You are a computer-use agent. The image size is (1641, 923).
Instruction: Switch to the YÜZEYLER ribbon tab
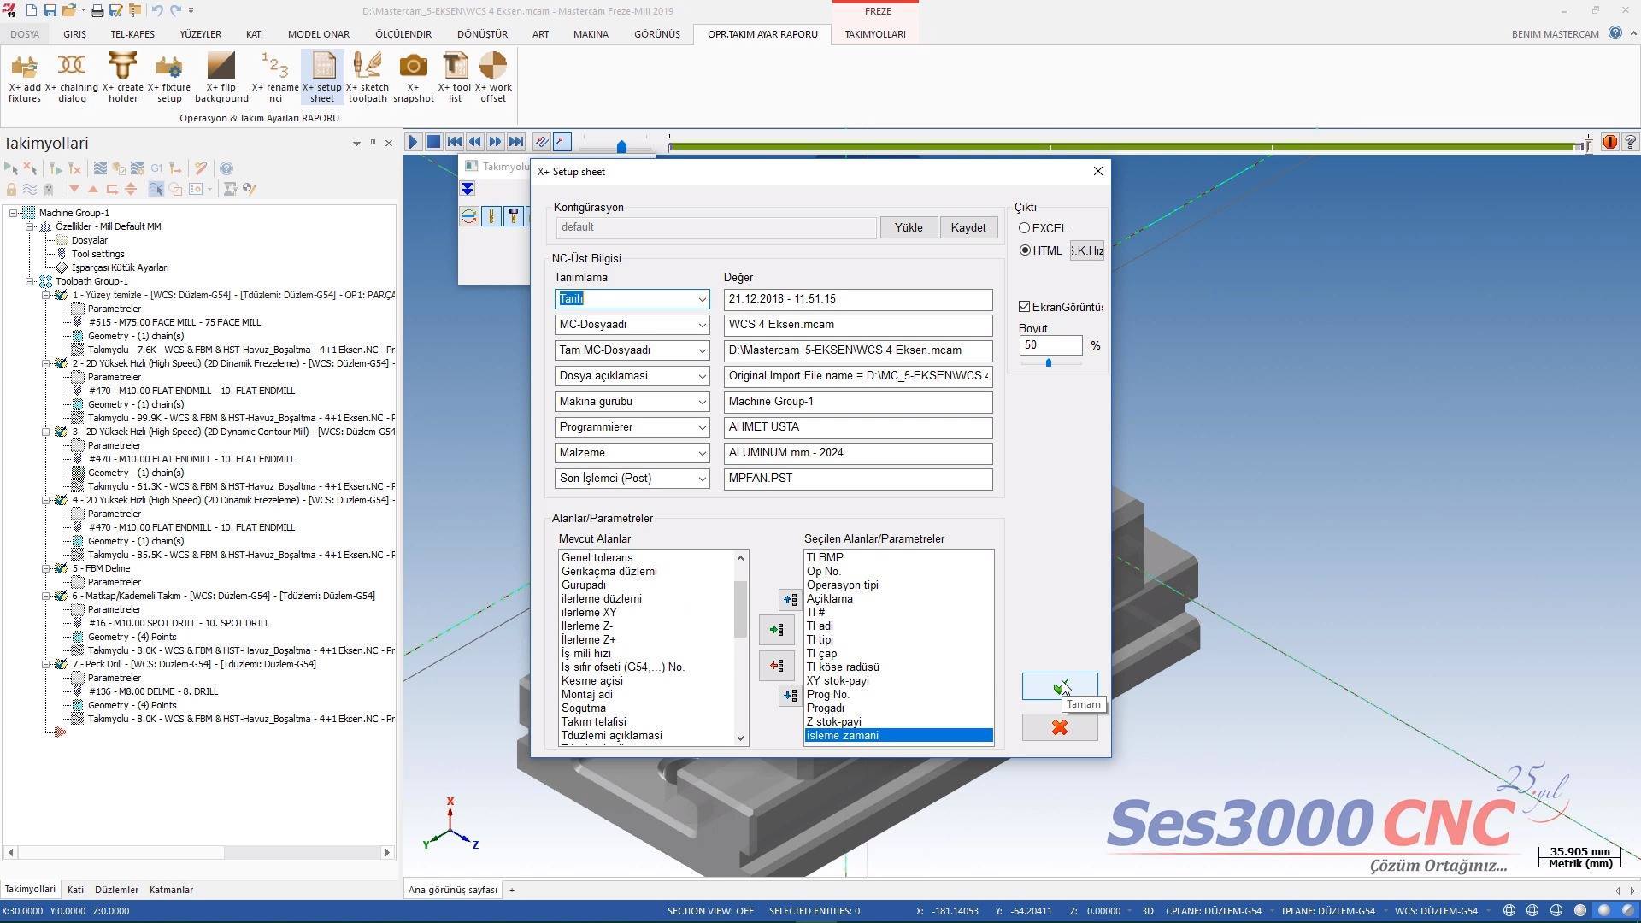click(200, 34)
